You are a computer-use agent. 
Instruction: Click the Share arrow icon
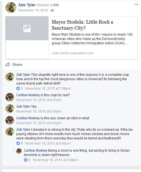click(8, 64)
